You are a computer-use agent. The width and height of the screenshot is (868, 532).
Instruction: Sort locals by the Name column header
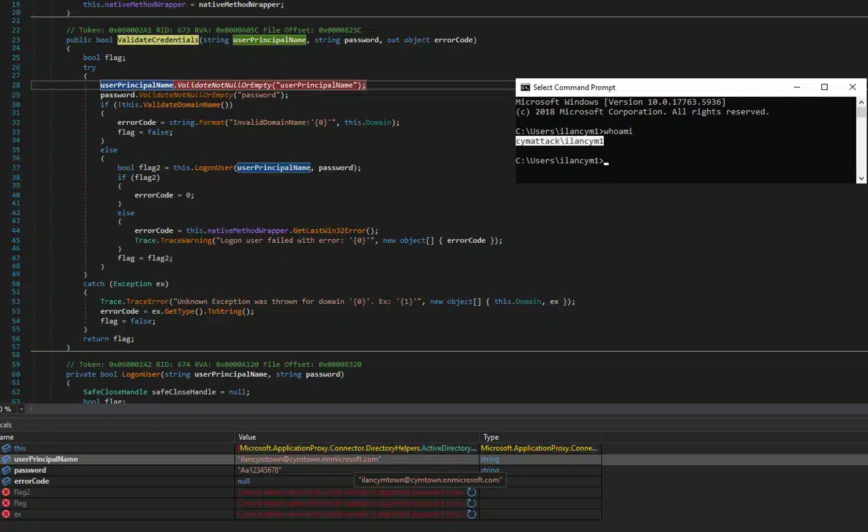[117, 437]
